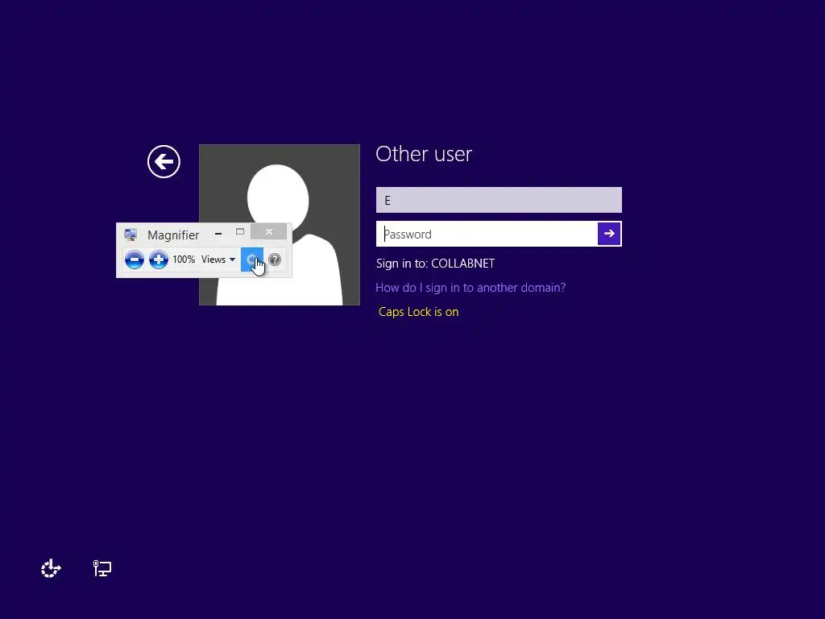Open Magnifier options gear icon
The image size is (825, 619).
252,260
